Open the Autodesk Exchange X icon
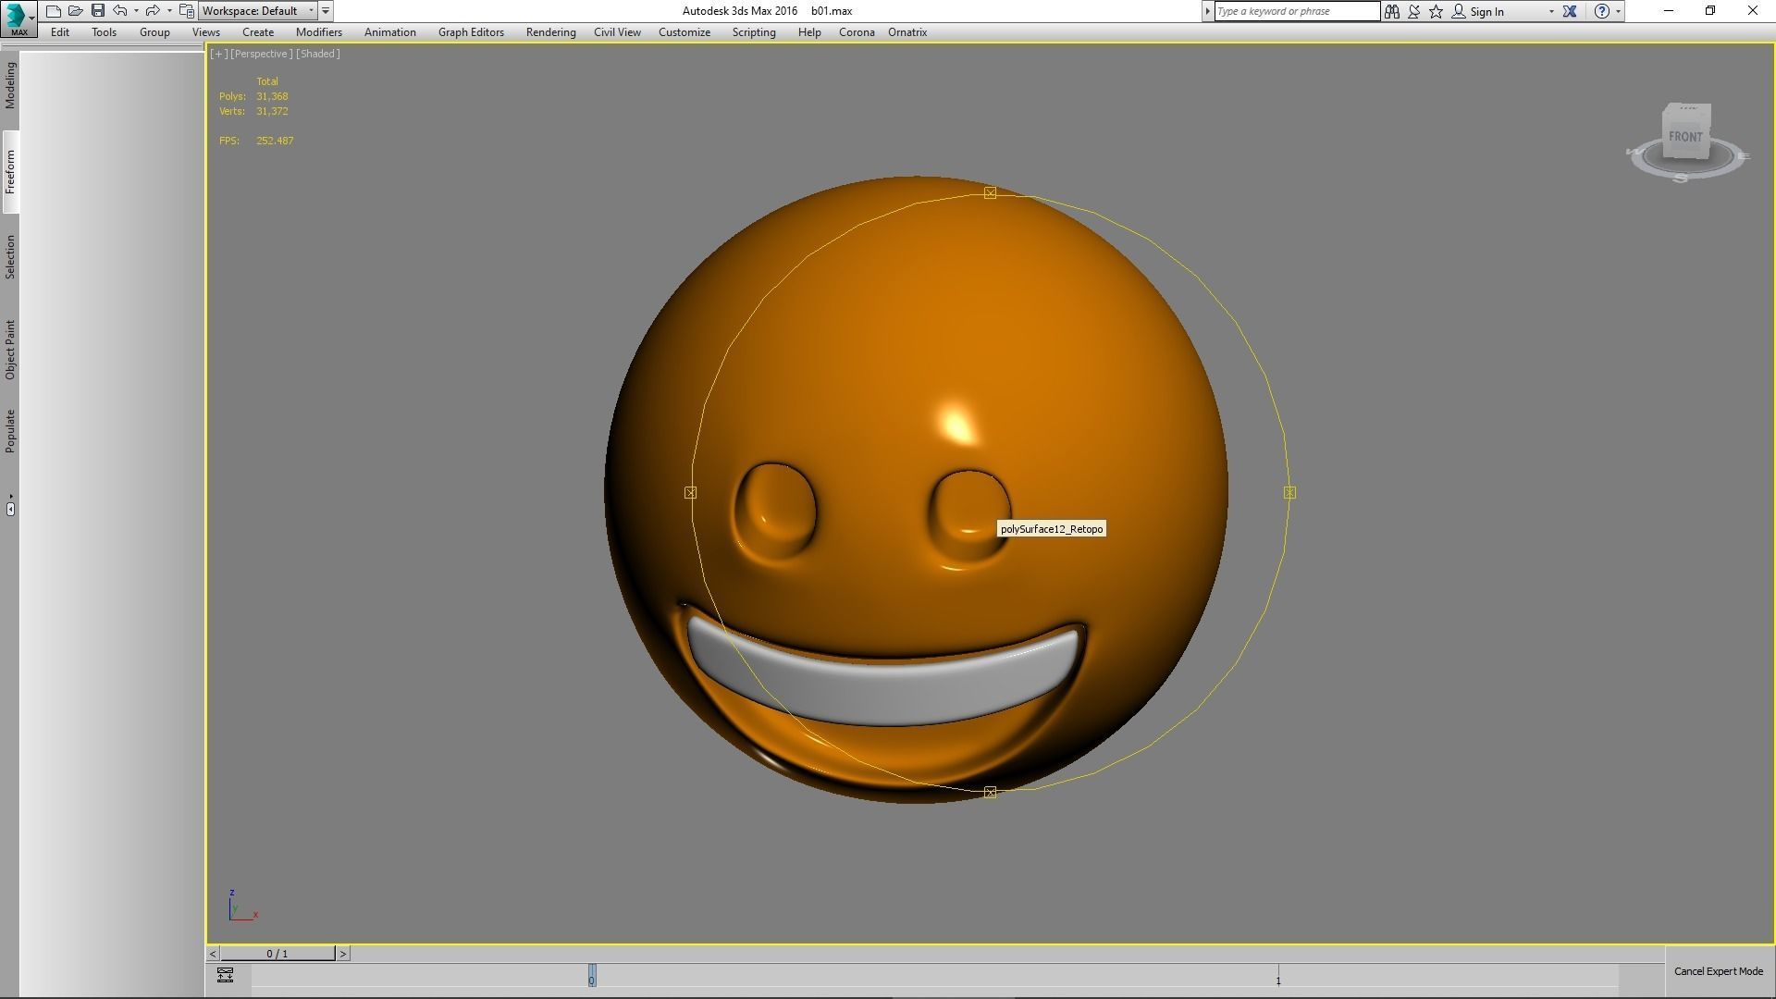Image resolution: width=1776 pixels, height=999 pixels. (x=1570, y=11)
